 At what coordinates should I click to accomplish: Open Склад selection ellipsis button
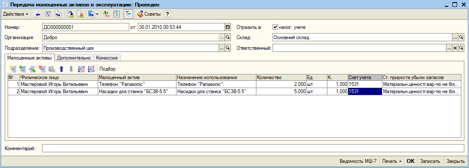pos(455,37)
